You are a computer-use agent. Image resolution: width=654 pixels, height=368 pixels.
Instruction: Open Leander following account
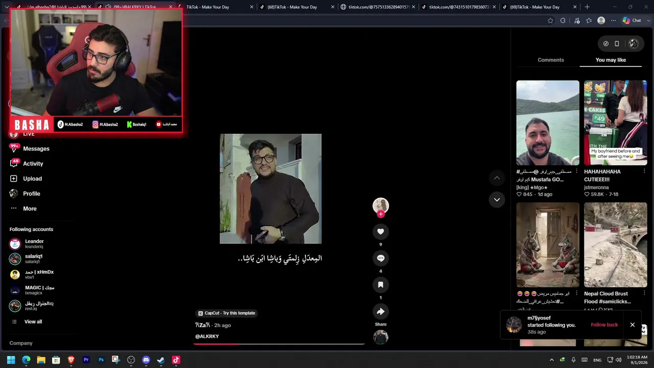[34, 244]
